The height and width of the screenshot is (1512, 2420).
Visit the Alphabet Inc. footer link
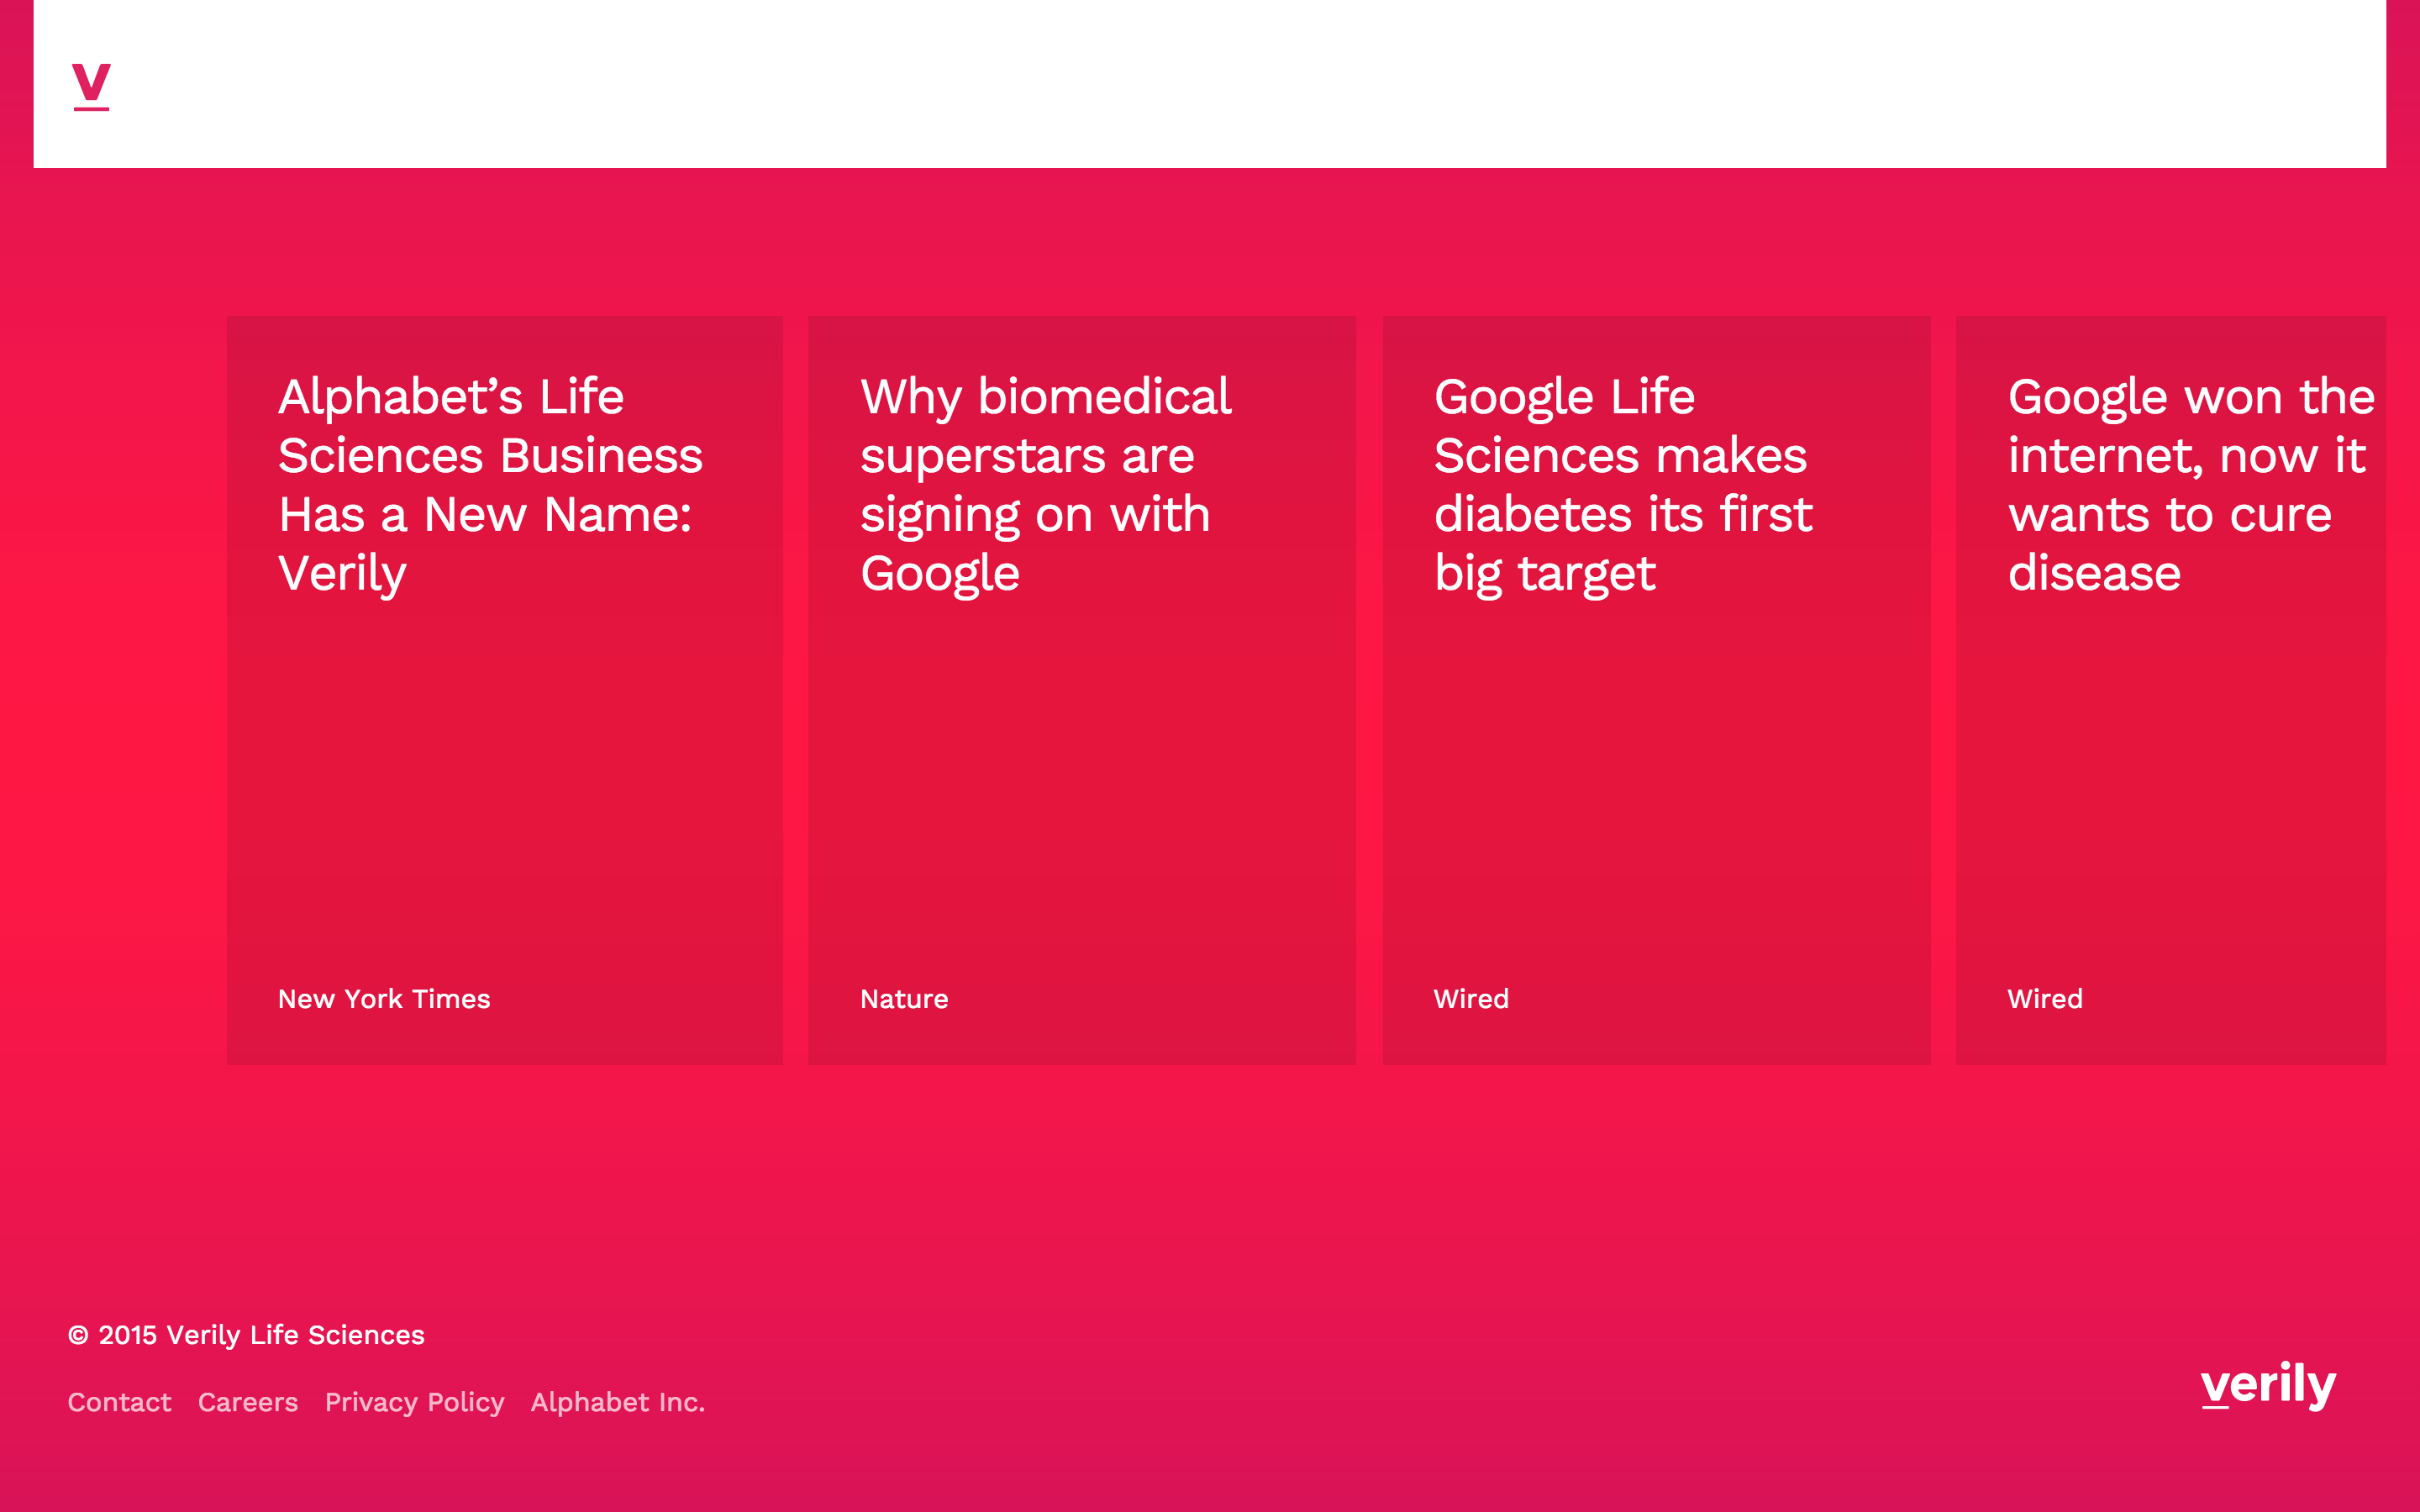point(617,1402)
